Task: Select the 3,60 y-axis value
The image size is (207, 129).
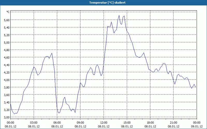Action: pyautogui.click(x=7, y=95)
